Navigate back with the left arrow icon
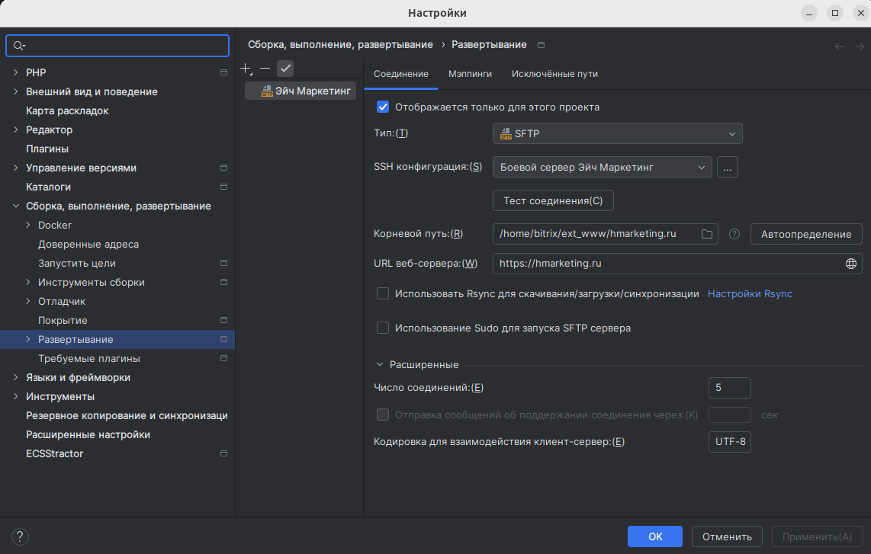The height and width of the screenshot is (554, 871). point(839,46)
